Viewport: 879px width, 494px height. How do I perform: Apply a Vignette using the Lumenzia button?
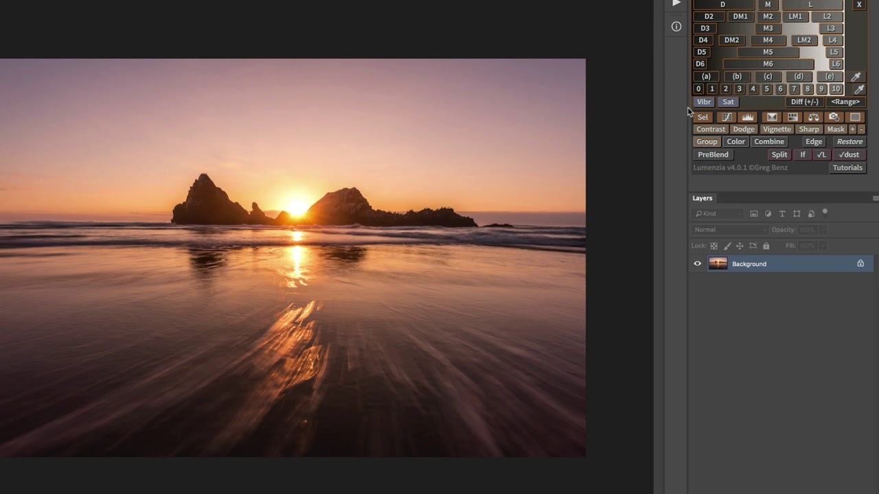777,129
